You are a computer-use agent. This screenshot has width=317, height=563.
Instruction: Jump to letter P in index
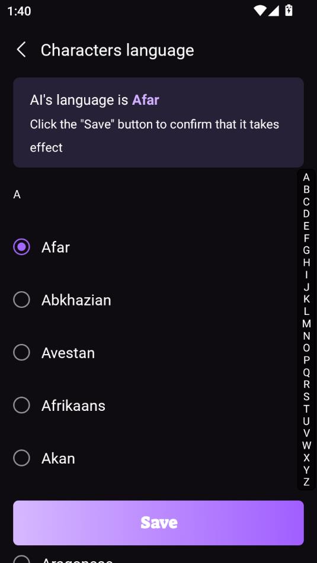coord(306,360)
